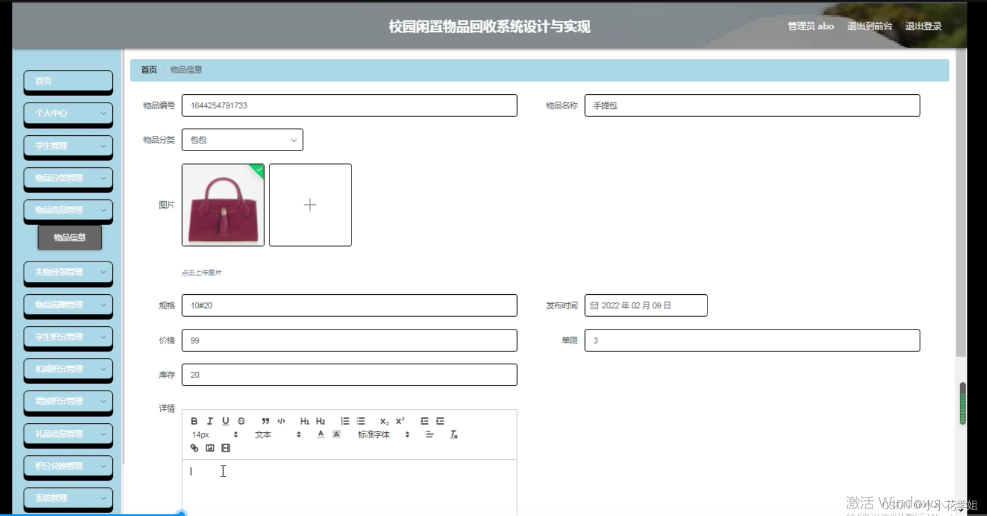Apply H1 heading to the details text

click(303, 421)
